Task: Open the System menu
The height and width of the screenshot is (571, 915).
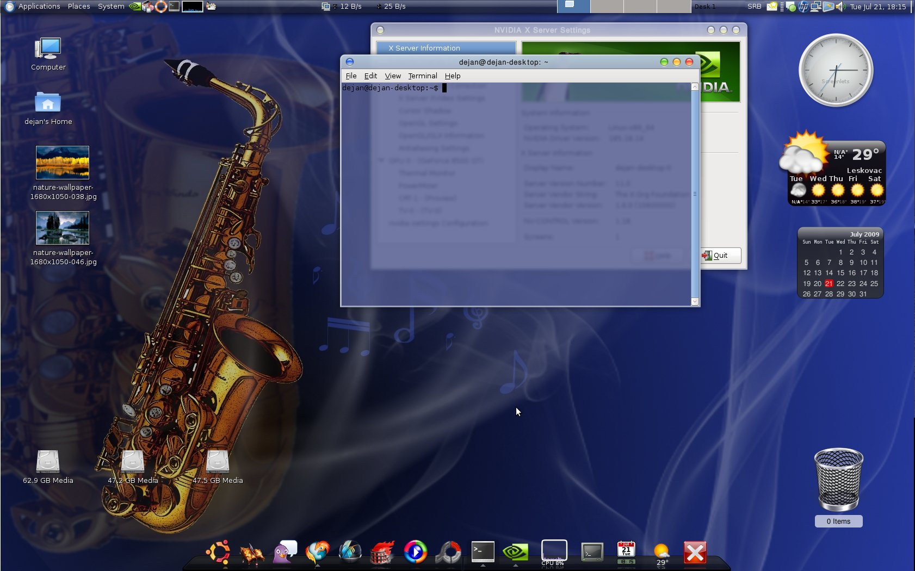Action: (x=111, y=7)
